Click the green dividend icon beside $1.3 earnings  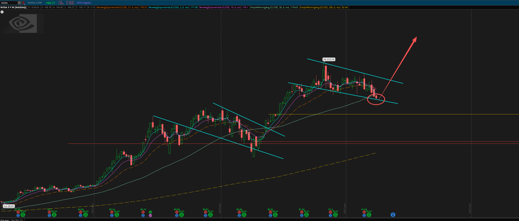(x=335, y=215)
